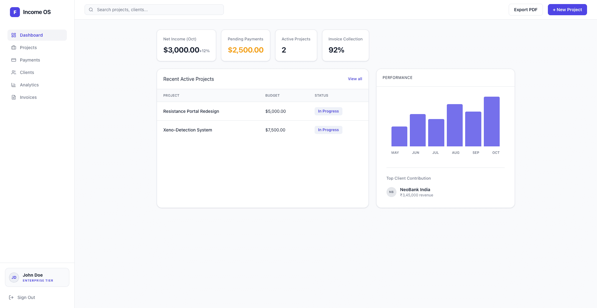Open the Resistance Portal Redesign row
This screenshot has width=597, height=308.
coord(263,111)
